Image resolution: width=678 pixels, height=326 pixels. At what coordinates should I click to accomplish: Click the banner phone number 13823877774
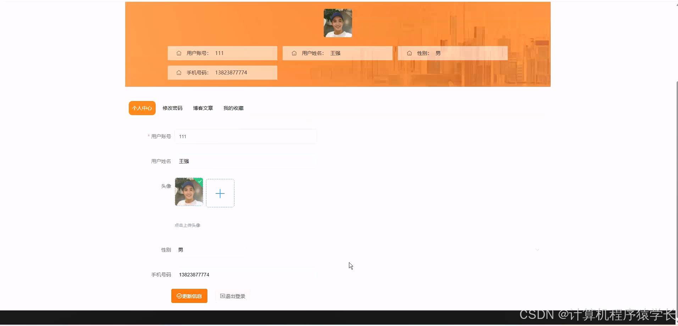coord(231,73)
